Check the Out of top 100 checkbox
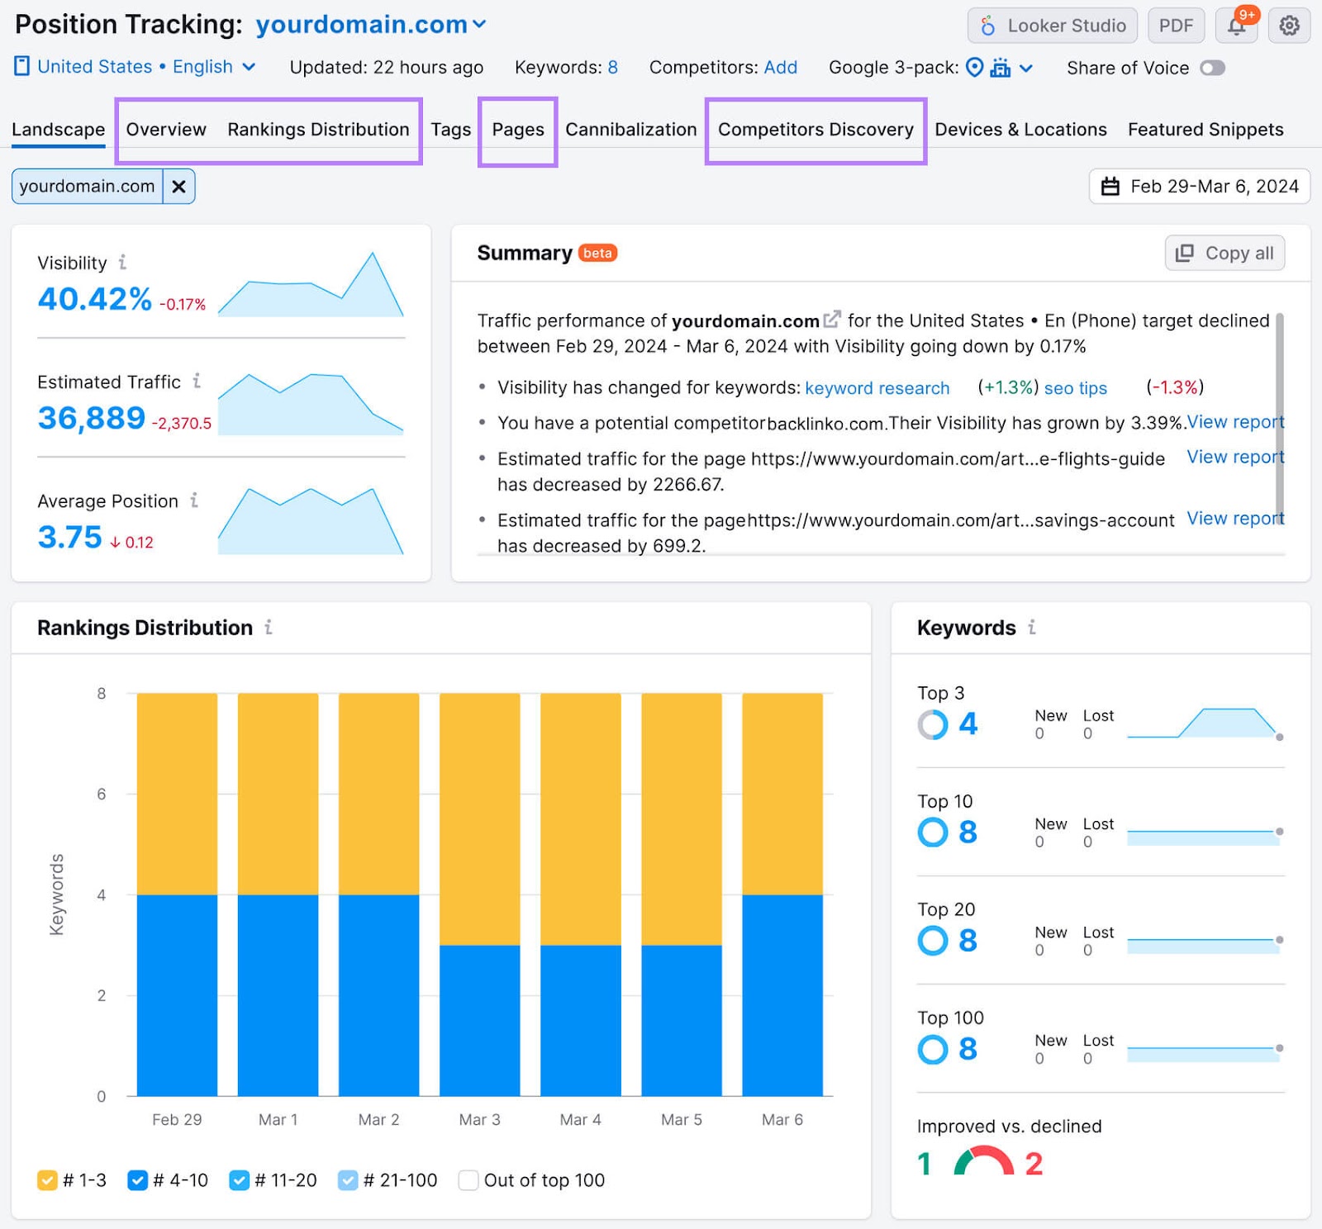This screenshot has height=1229, width=1322. (468, 1180)
